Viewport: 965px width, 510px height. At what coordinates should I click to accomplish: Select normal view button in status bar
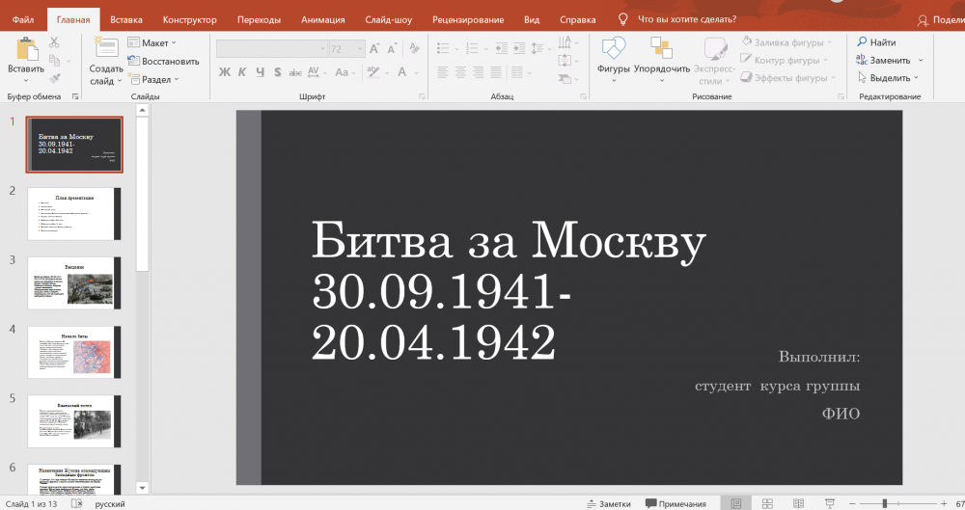pyautogui.click(x=736, y=503)
